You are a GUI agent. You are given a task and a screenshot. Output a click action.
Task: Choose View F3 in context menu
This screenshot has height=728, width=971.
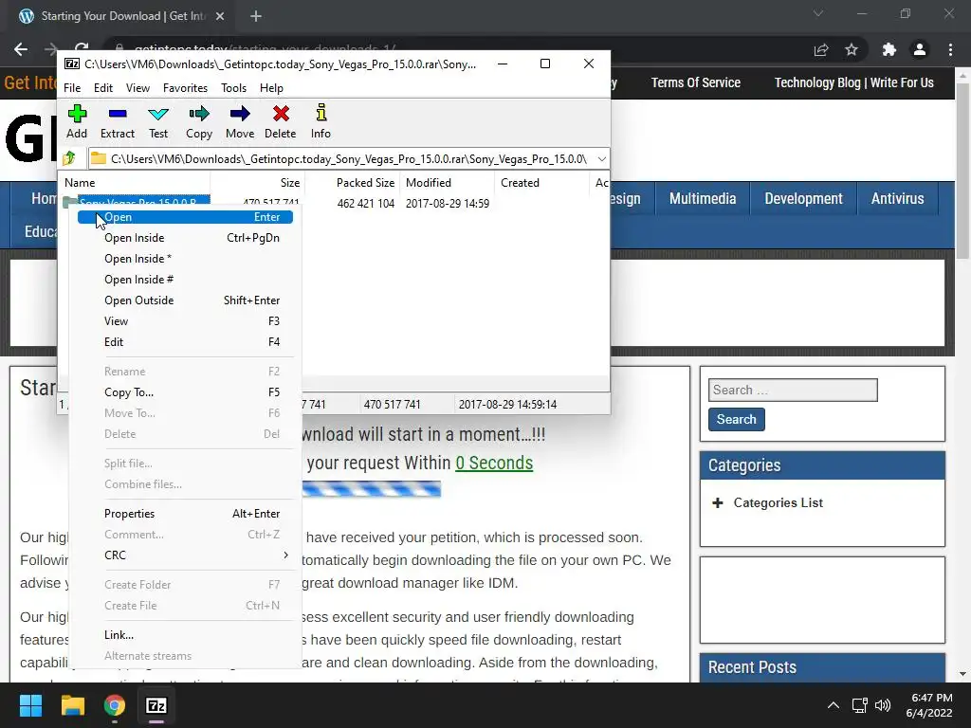point(185,320)
